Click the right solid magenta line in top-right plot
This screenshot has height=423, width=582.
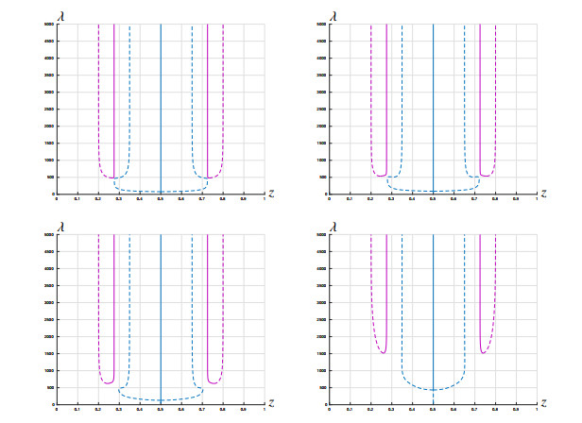tap(480, 94)
